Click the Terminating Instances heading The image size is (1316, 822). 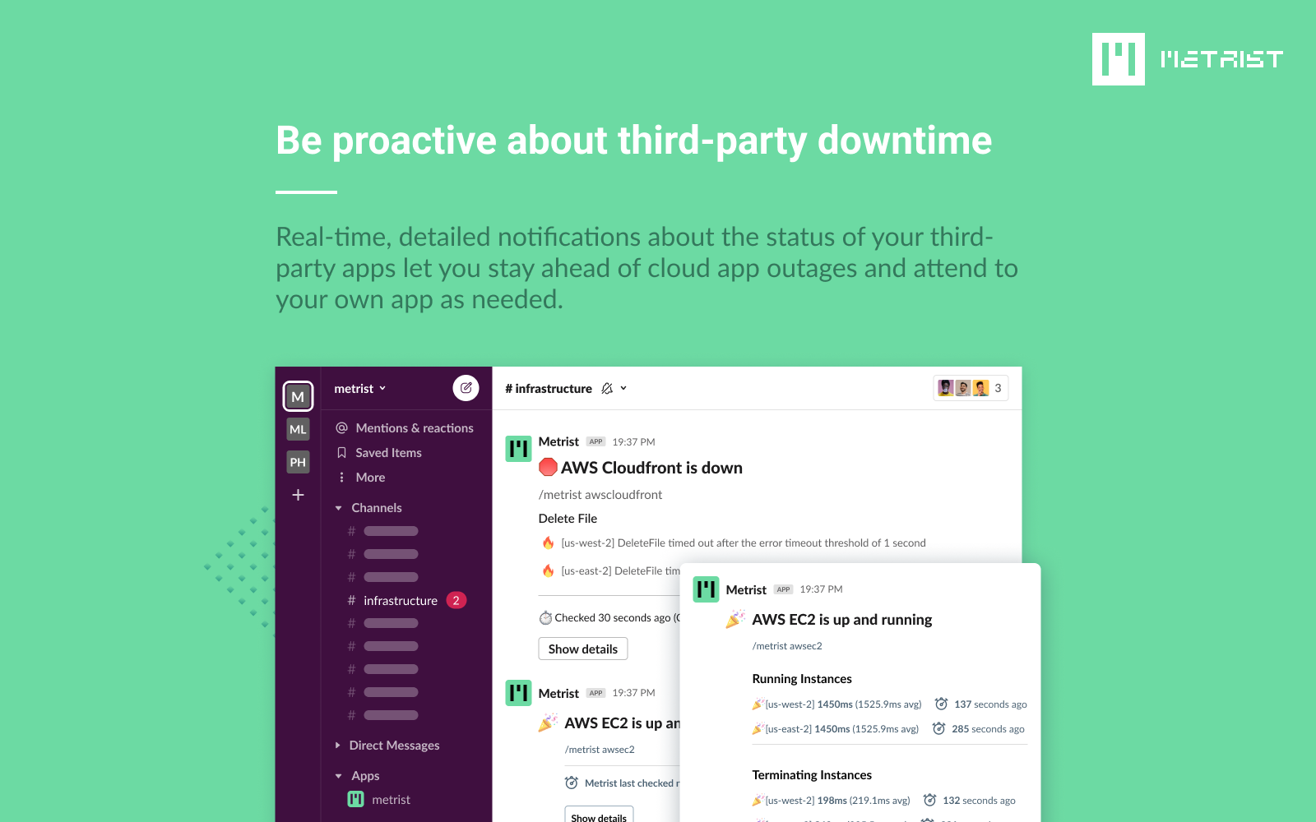[x=812, y=775]
